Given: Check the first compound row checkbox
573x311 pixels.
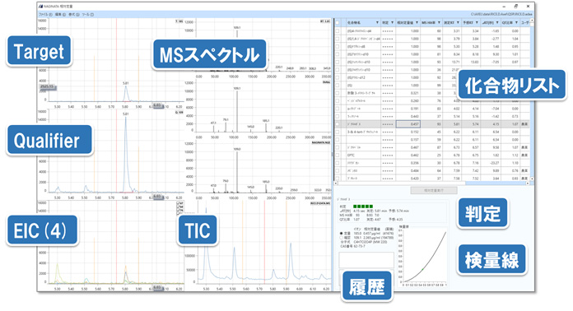Looking at the screenshot, I should [337, 31].
